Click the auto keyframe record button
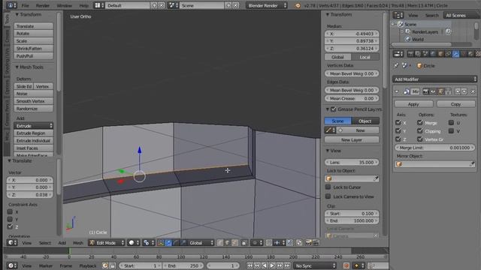The image size is (481, 270). 346,265
